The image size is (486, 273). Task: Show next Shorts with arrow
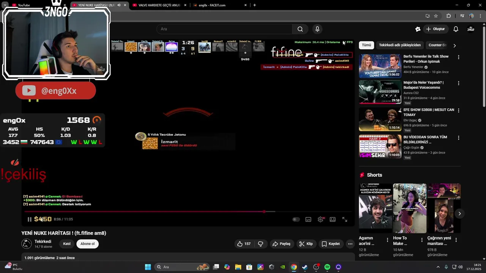(459, 213)
